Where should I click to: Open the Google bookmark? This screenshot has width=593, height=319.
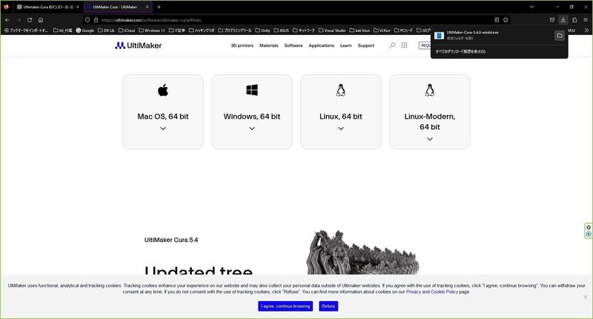(x=85, y=30)
